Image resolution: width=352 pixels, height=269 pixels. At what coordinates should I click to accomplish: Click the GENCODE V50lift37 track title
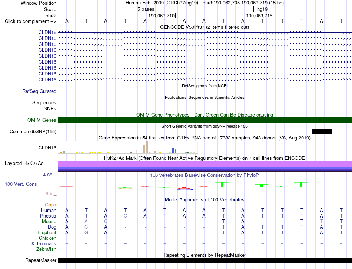pos(205,27)
